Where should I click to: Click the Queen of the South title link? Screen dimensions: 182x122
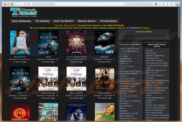pos(76,57)
